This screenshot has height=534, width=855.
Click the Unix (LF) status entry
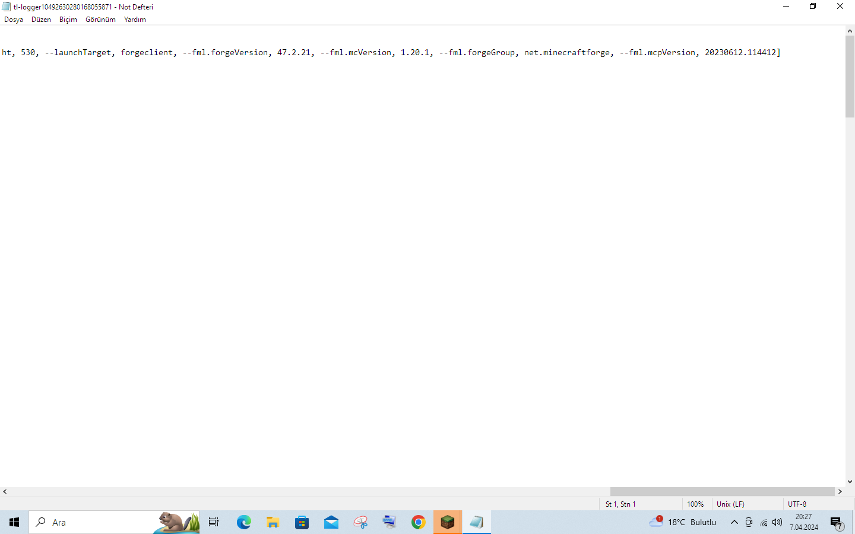point(730,504)
